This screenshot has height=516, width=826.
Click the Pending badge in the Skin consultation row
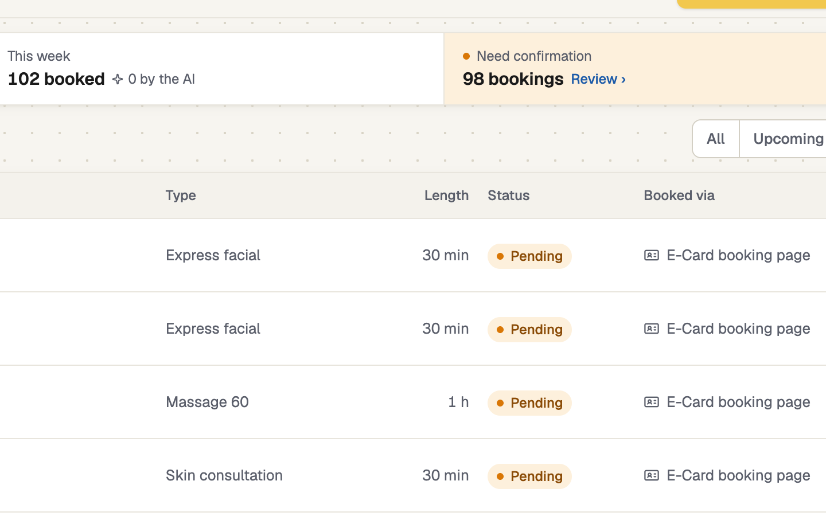click(529, 476)
